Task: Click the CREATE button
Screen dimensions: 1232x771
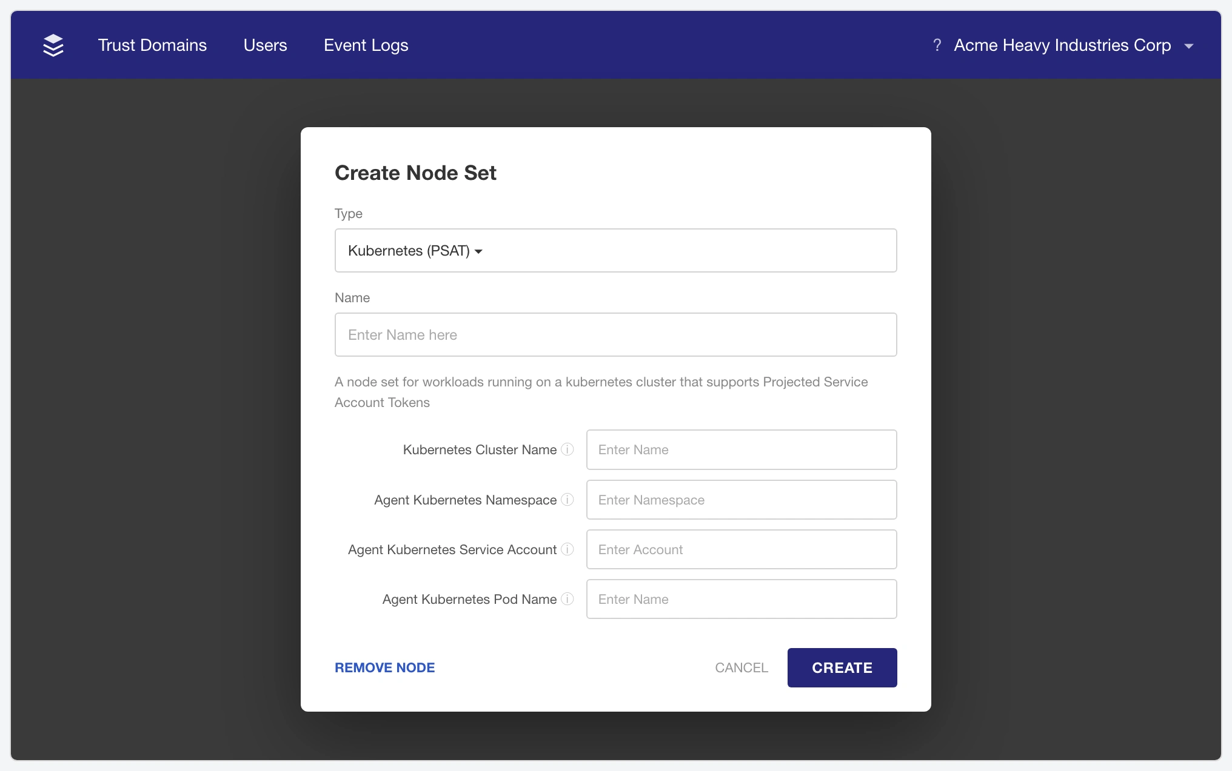Action: point(842,667)
